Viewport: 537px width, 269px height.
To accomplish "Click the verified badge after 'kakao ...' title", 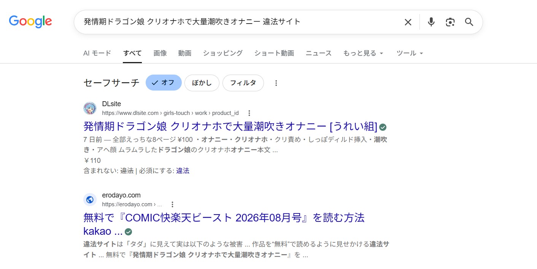I will tap(129, 232).
